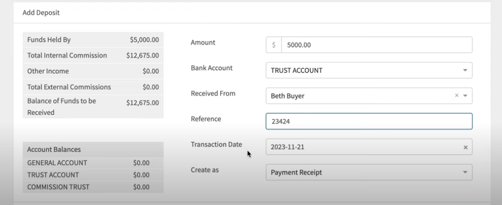Click the Balance of Funds to be Received row
The image size is (502, 205).
pos(93,106)
